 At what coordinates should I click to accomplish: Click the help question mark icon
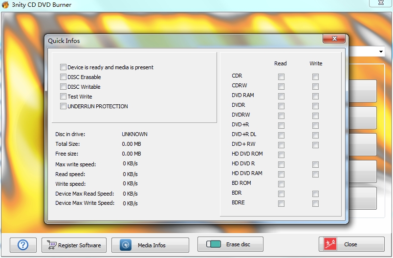click(23, 245)
